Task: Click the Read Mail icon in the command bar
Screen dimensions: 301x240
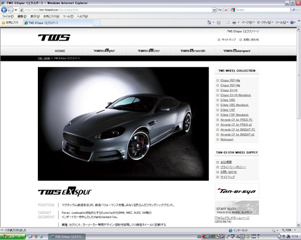Action: 228,22
